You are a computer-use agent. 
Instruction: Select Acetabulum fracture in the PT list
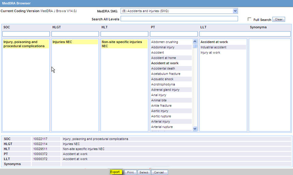(x=166, y=74)
